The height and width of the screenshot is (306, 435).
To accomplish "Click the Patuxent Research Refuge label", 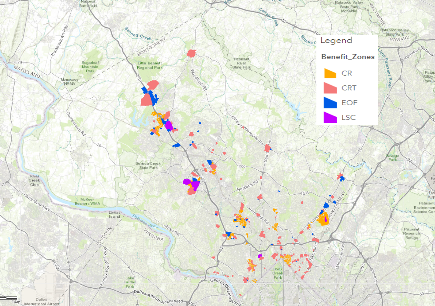I will [412, 233].
